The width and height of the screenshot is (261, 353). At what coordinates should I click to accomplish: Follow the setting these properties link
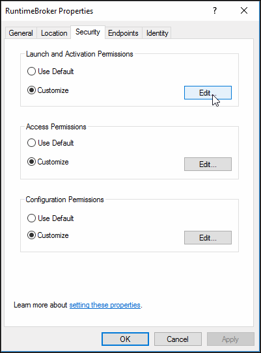coord(105,305)
